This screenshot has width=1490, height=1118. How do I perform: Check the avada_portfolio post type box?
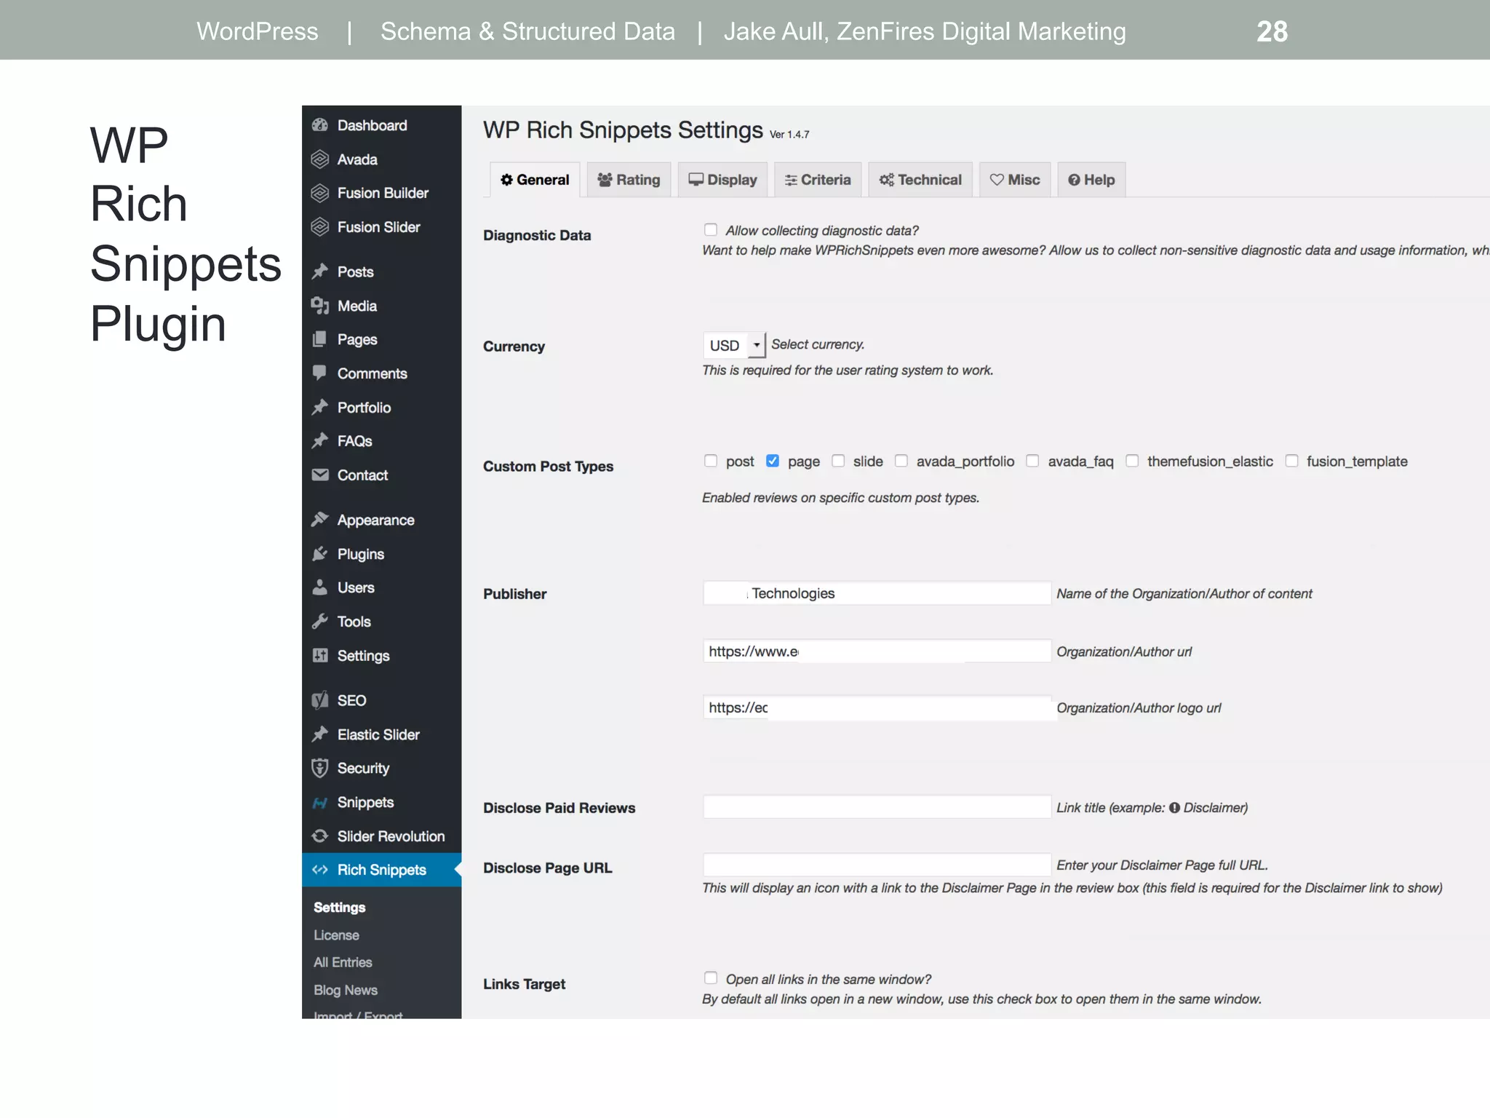pyautogui.click(x=901, y=461)
